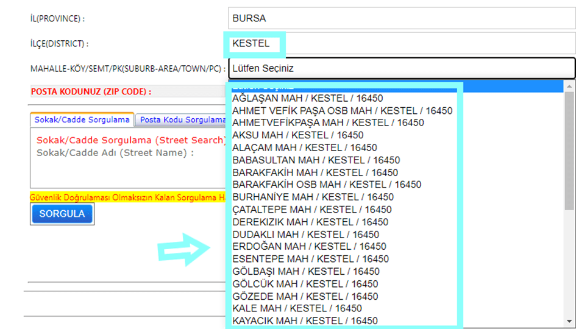Choose AHMET VEFİK PAŞA OSB MAH option
This screenshot has width=576, height=329.
coord(342,111)
